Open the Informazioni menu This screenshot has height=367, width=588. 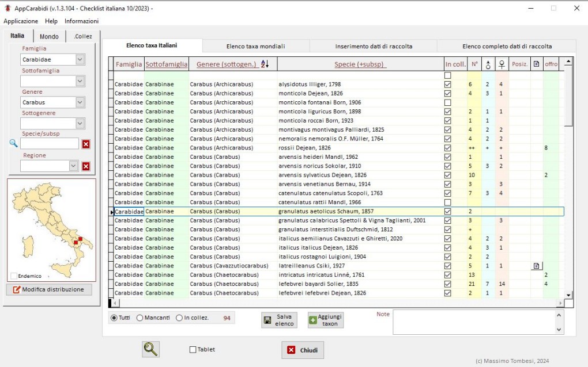coord(81,21)
